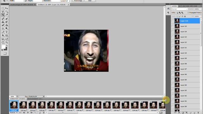The height and width of the screenshot is (114, 203).
Task: Select the Eraser tool
Action: (x=3, y=25)
